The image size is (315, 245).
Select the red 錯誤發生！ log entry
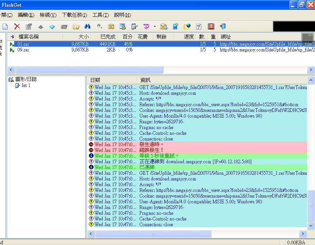click(198, 150)
